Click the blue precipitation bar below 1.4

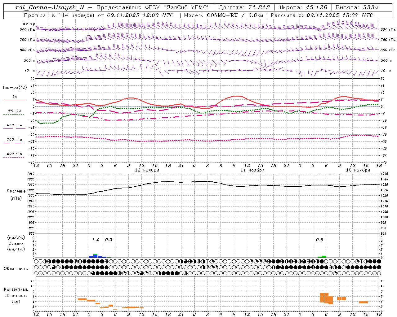[96, 256]
